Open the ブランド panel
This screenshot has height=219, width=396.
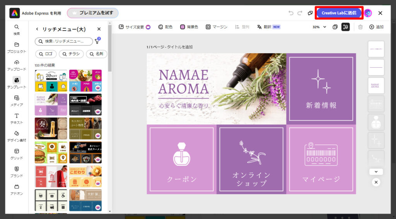[17, 171]
